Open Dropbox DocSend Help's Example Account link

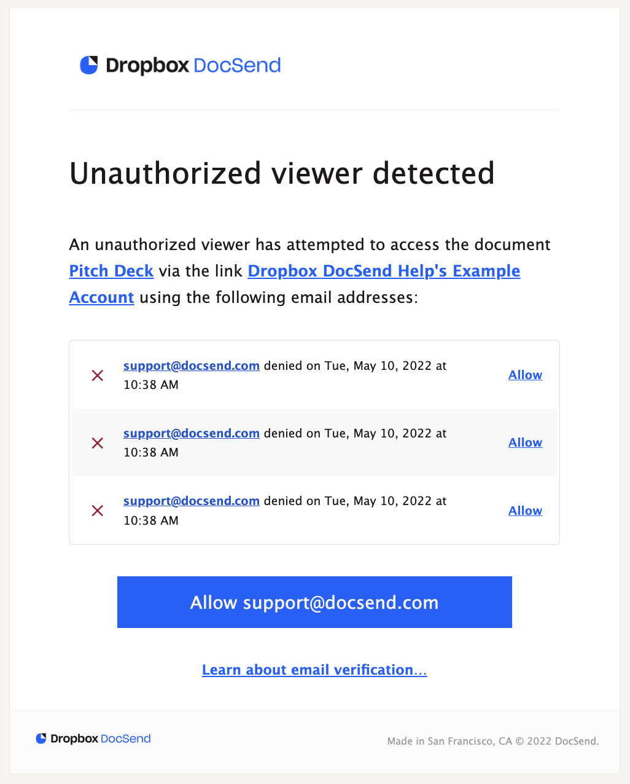pos(295,284)
